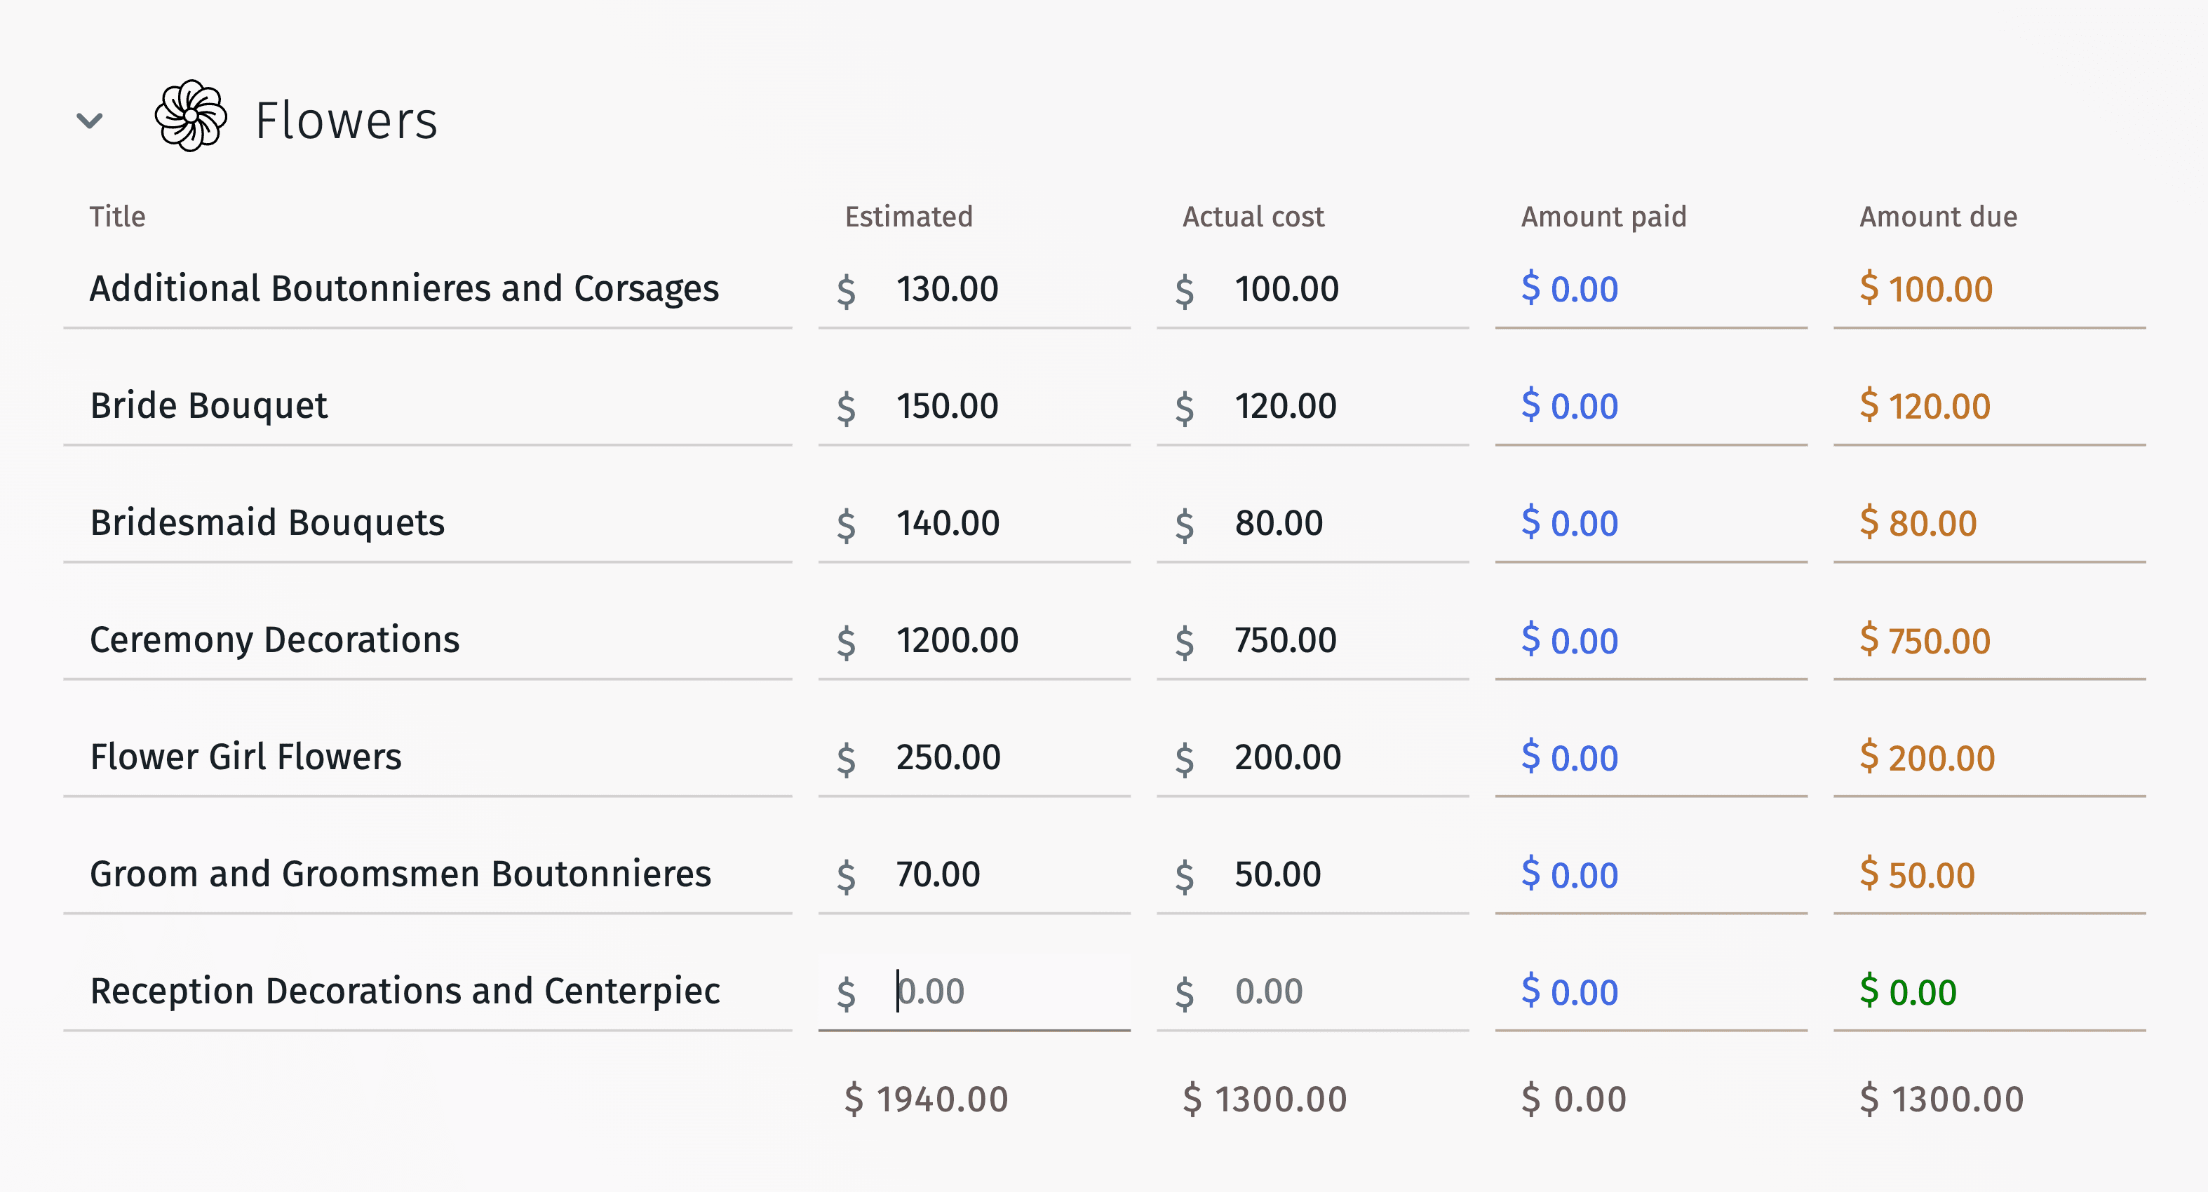Image resolution: width=2208 pixels, height=1192 pixels.
Task: Click amount paid for Flower Girl Flowers
Action: pyautogui.click(x=1570, y=757)
